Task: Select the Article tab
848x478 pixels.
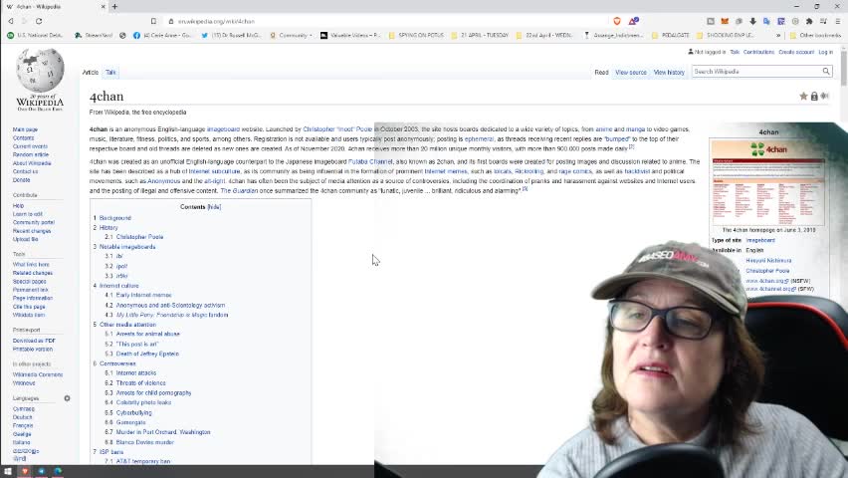Action: pos(91,72)
